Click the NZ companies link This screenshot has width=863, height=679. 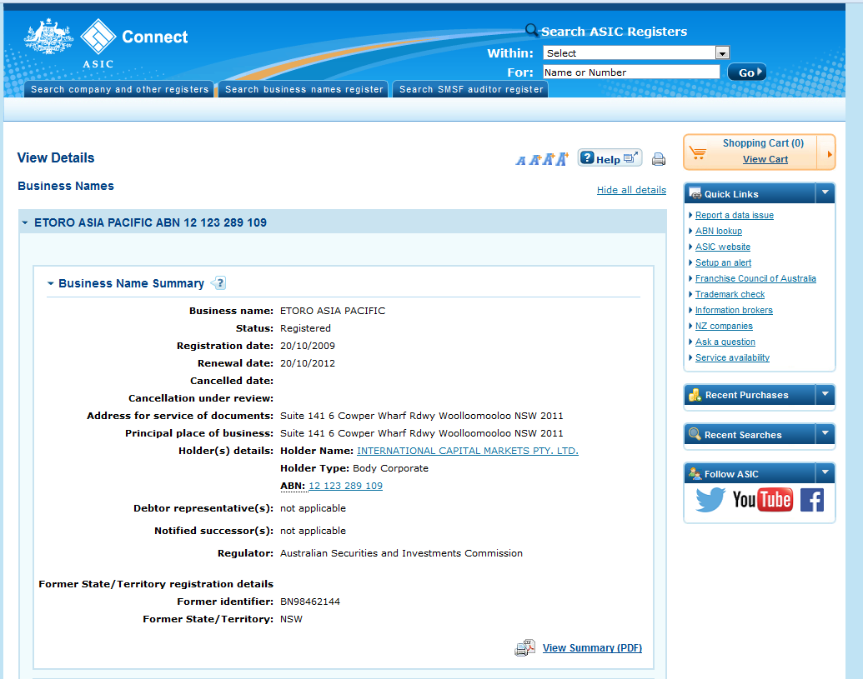click(x=724, y=326)
